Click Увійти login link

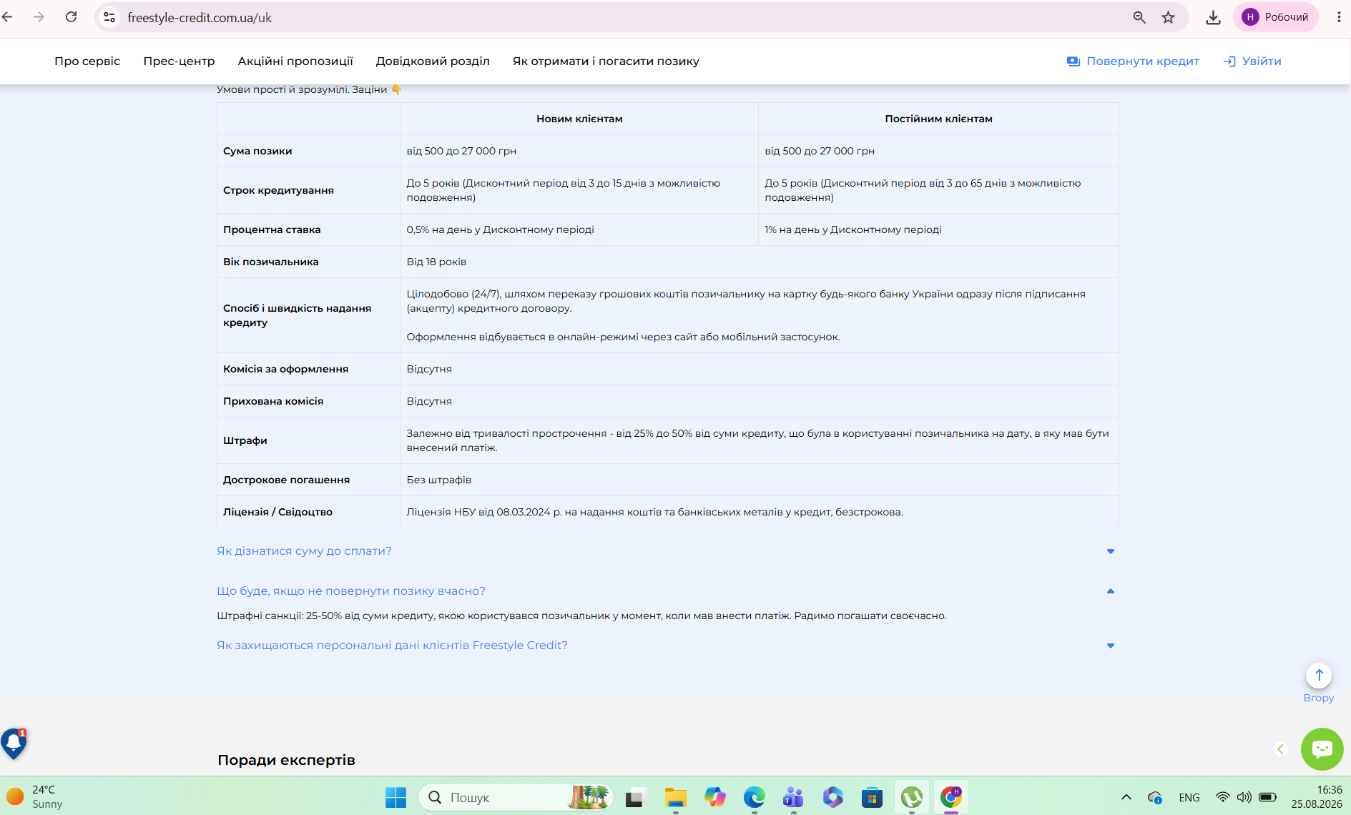[1252, 61]
